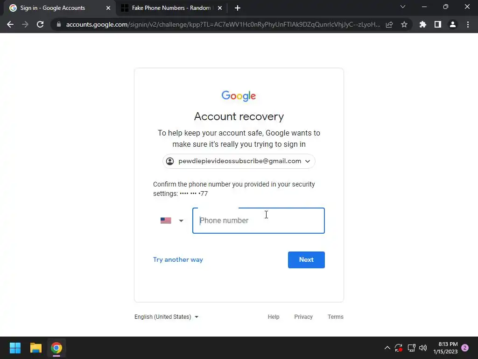Open the Privacy link
The image size is (478, 359).
pyautogui.click(x=303, y=317)
